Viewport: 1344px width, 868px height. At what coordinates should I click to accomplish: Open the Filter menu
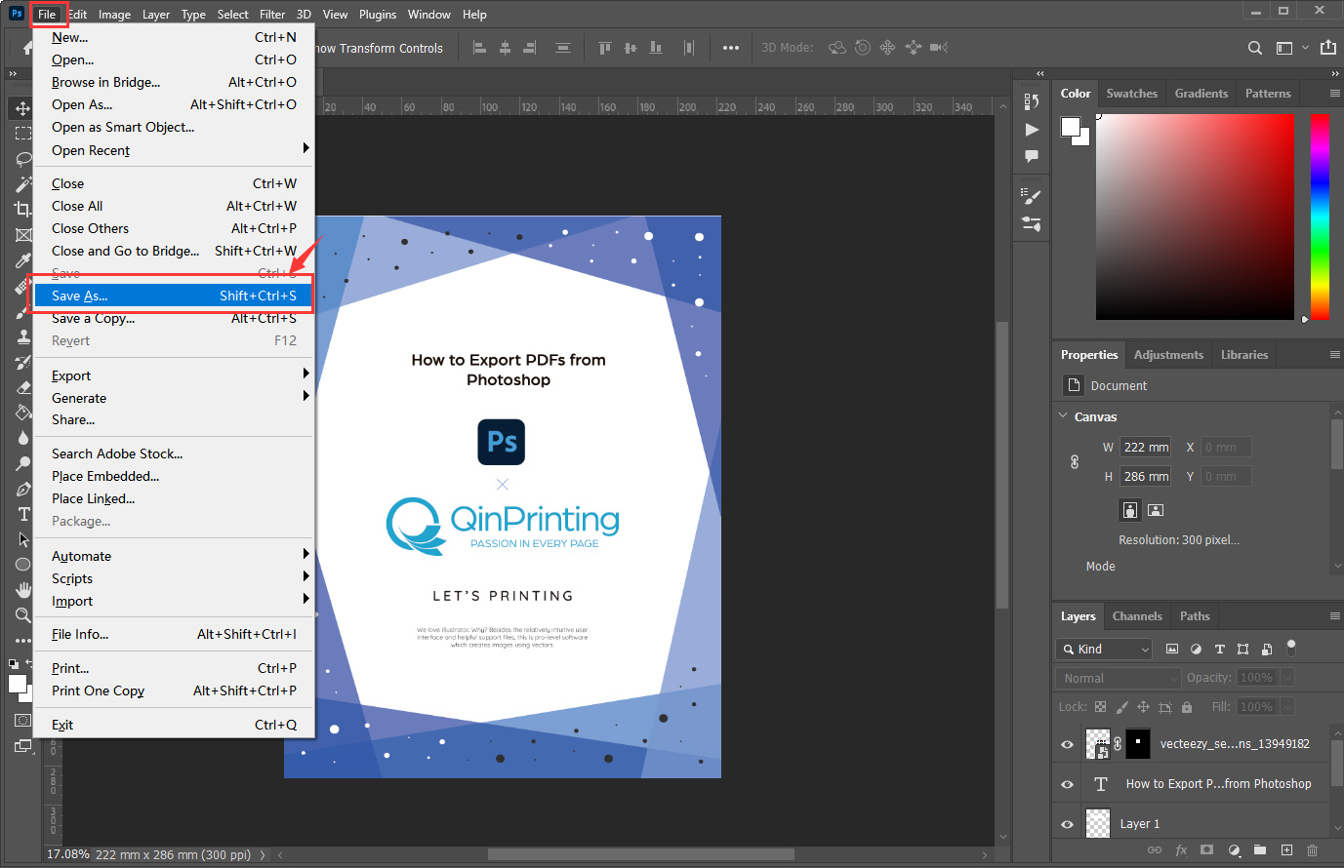[x=272, y=15]
